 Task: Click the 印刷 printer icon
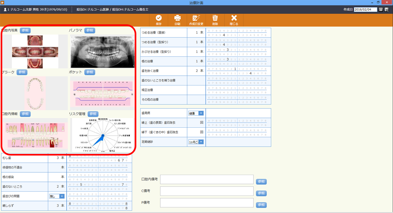click(x=177, y=18)
